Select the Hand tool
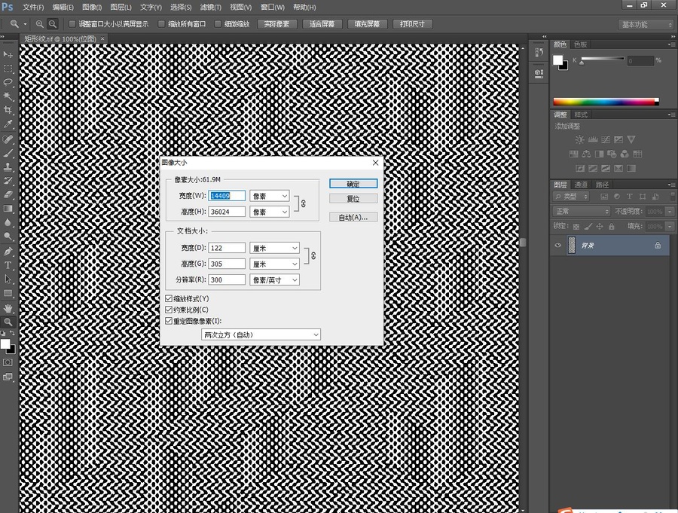 point(8,308)
